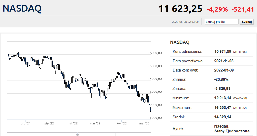Click the "gru '21" date axis label
Image resolution: width=257 pixels, height=136 pixels.
pyautogui.click(x=25, y=123)
